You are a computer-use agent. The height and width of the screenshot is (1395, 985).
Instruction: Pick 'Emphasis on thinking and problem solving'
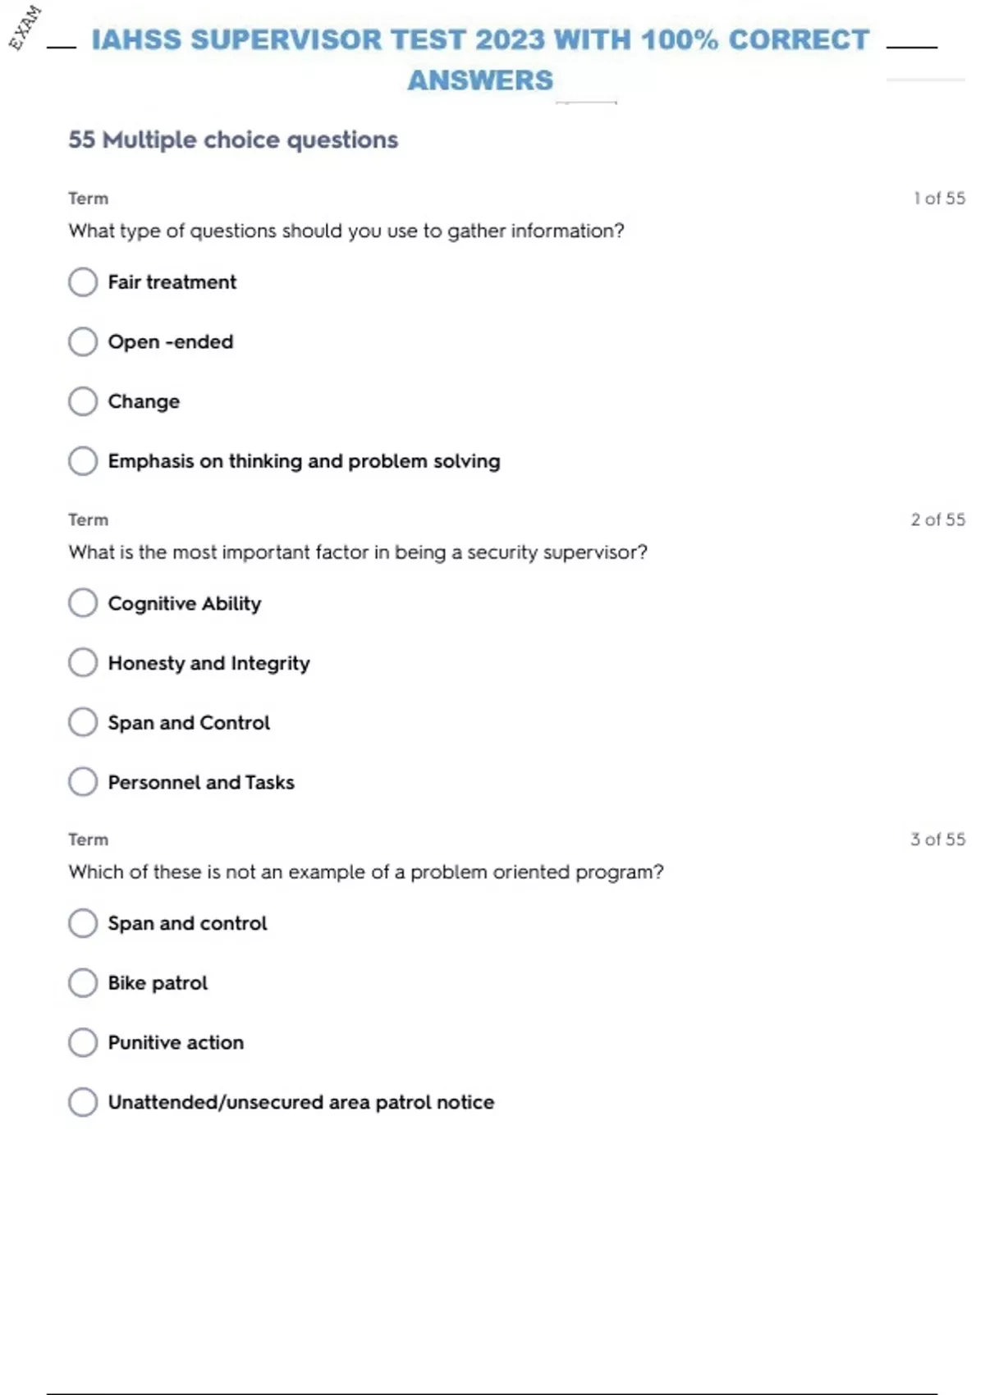click(x=83, y=461)
